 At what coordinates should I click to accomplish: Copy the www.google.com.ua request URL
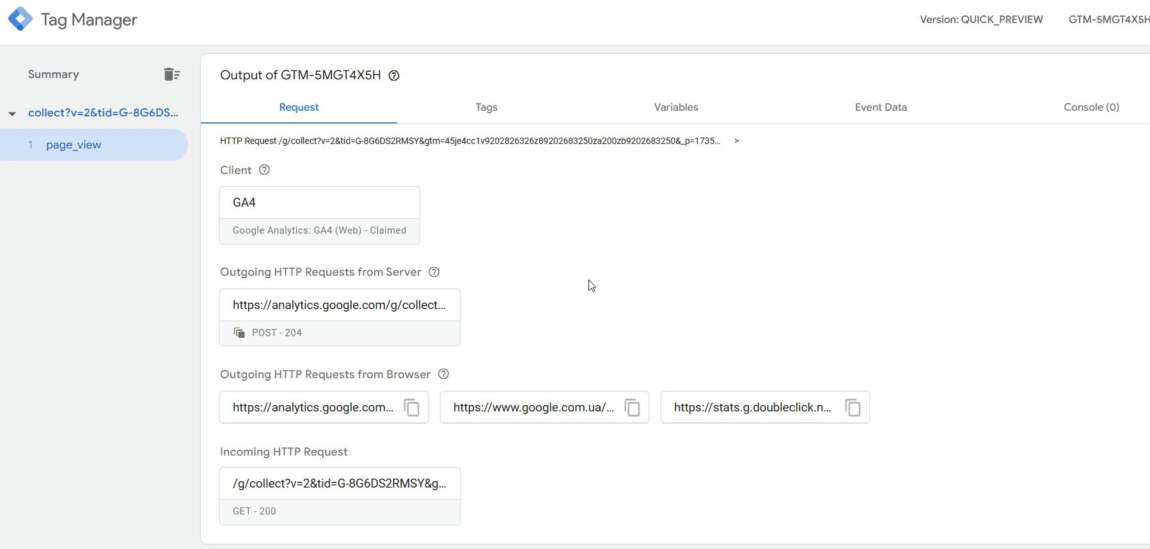632,408
